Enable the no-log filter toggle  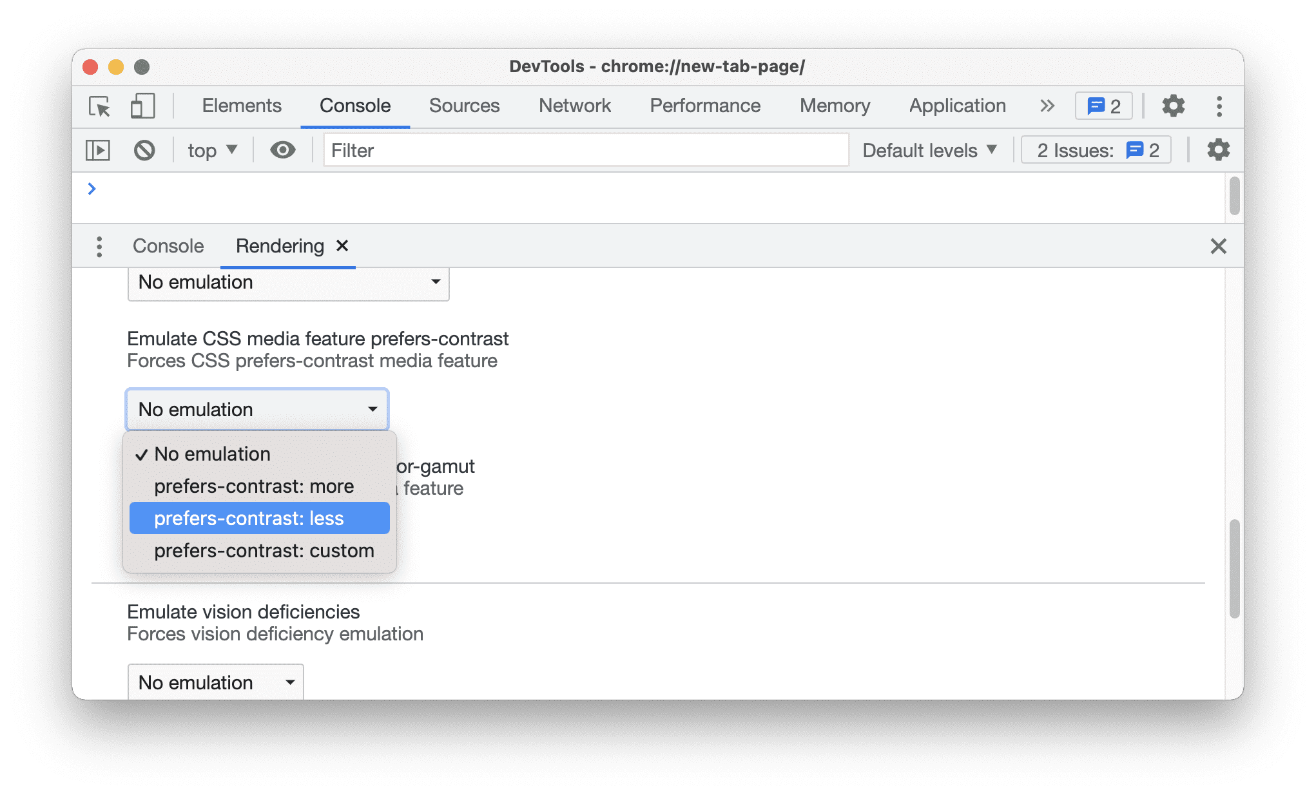tap(145, 150)
